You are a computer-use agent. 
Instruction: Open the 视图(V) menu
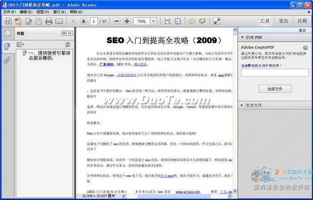[43, 12]
